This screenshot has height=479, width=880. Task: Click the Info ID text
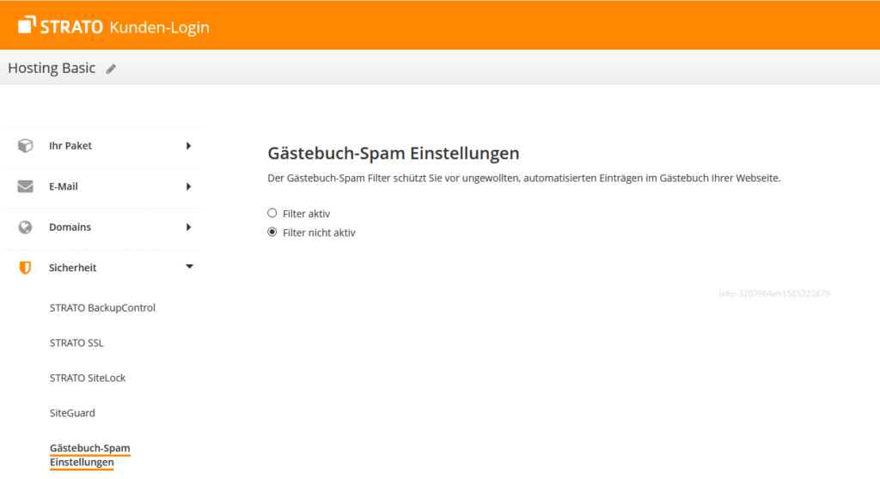(x=774, y=294)
